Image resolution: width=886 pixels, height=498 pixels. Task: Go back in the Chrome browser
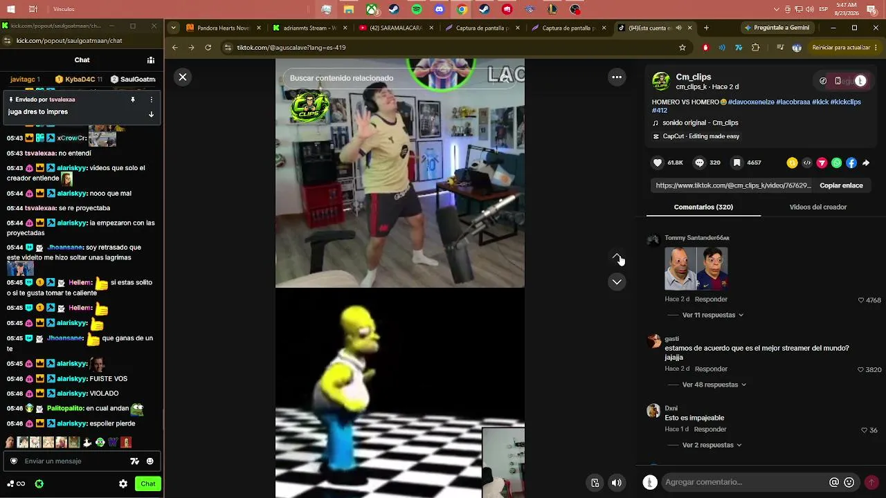tap(174, 48)
